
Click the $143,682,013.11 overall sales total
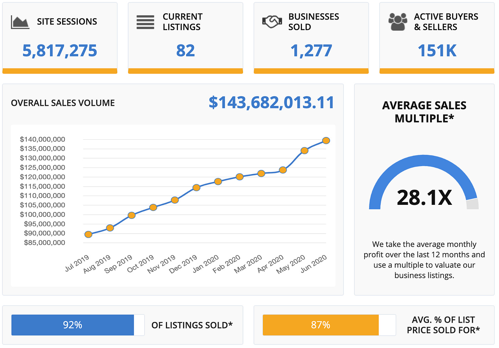[x=271, y=102]
